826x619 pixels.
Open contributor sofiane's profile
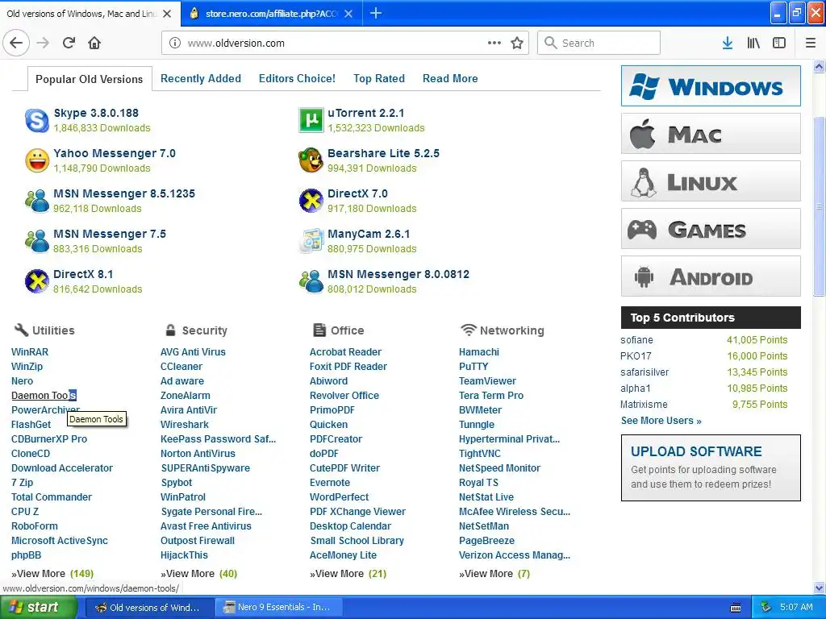pyautogui.click(x=636, y=340)
